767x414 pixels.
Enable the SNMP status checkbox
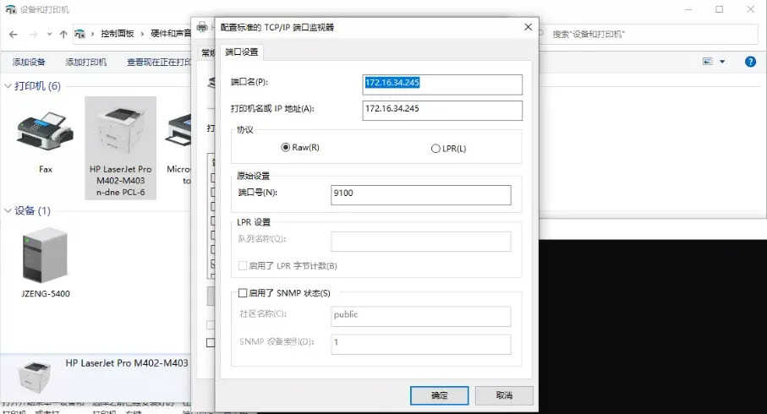tap(243, 293)
